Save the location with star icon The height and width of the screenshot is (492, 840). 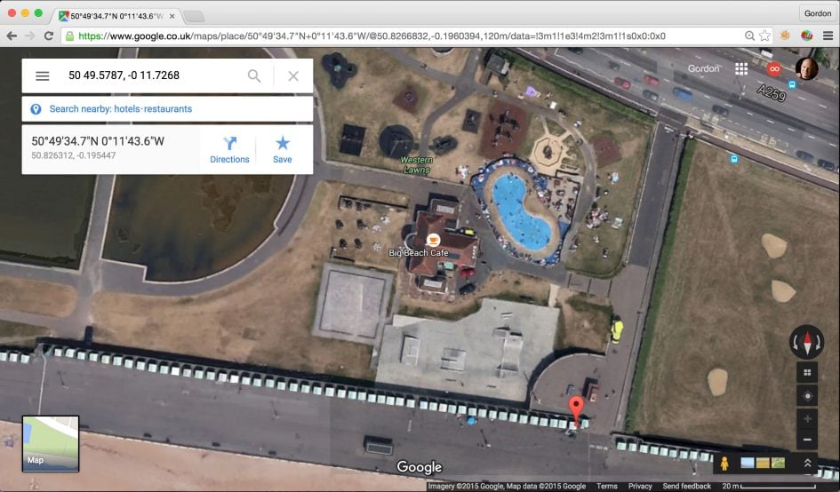[283, 150]
